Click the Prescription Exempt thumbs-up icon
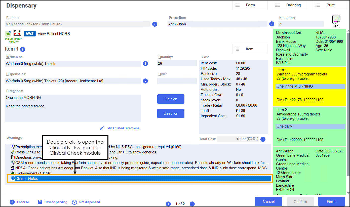350x207 pixels. coord(8,33)
